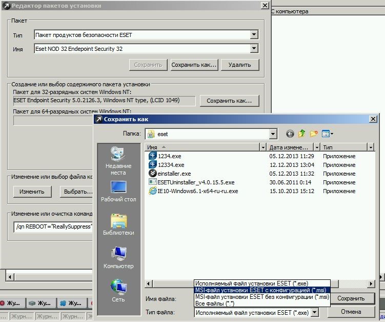Sort file list by the Имя column
The width and height of the screenshot is (385, 322).
[x=202, y=147]
